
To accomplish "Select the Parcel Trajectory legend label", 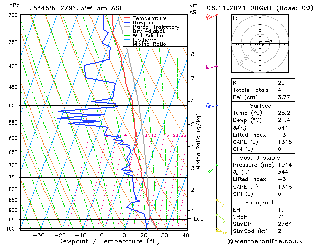I will pos(156,27).
